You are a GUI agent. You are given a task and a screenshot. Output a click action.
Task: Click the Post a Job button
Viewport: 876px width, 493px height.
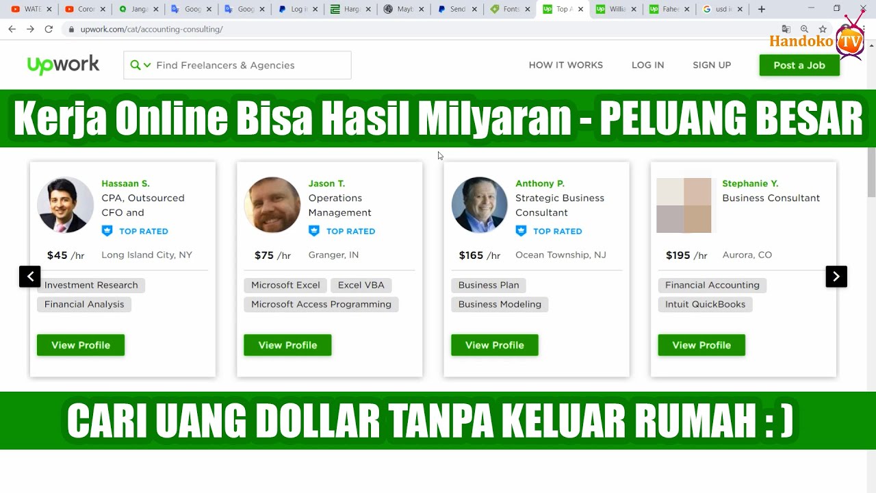pyautogui.click(x=799, y=65)
